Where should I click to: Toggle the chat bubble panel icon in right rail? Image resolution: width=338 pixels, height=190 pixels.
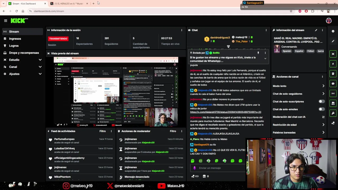click(x=333, y=84)
